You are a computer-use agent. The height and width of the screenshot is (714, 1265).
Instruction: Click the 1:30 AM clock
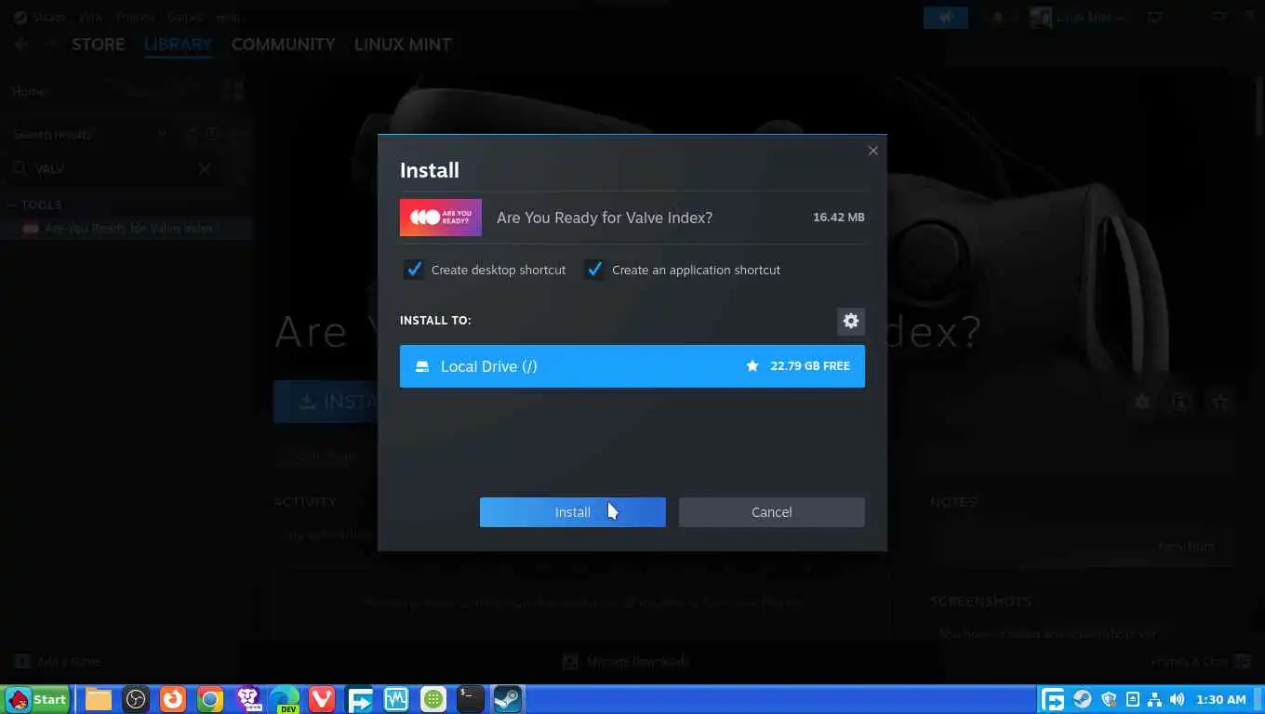1221,699
